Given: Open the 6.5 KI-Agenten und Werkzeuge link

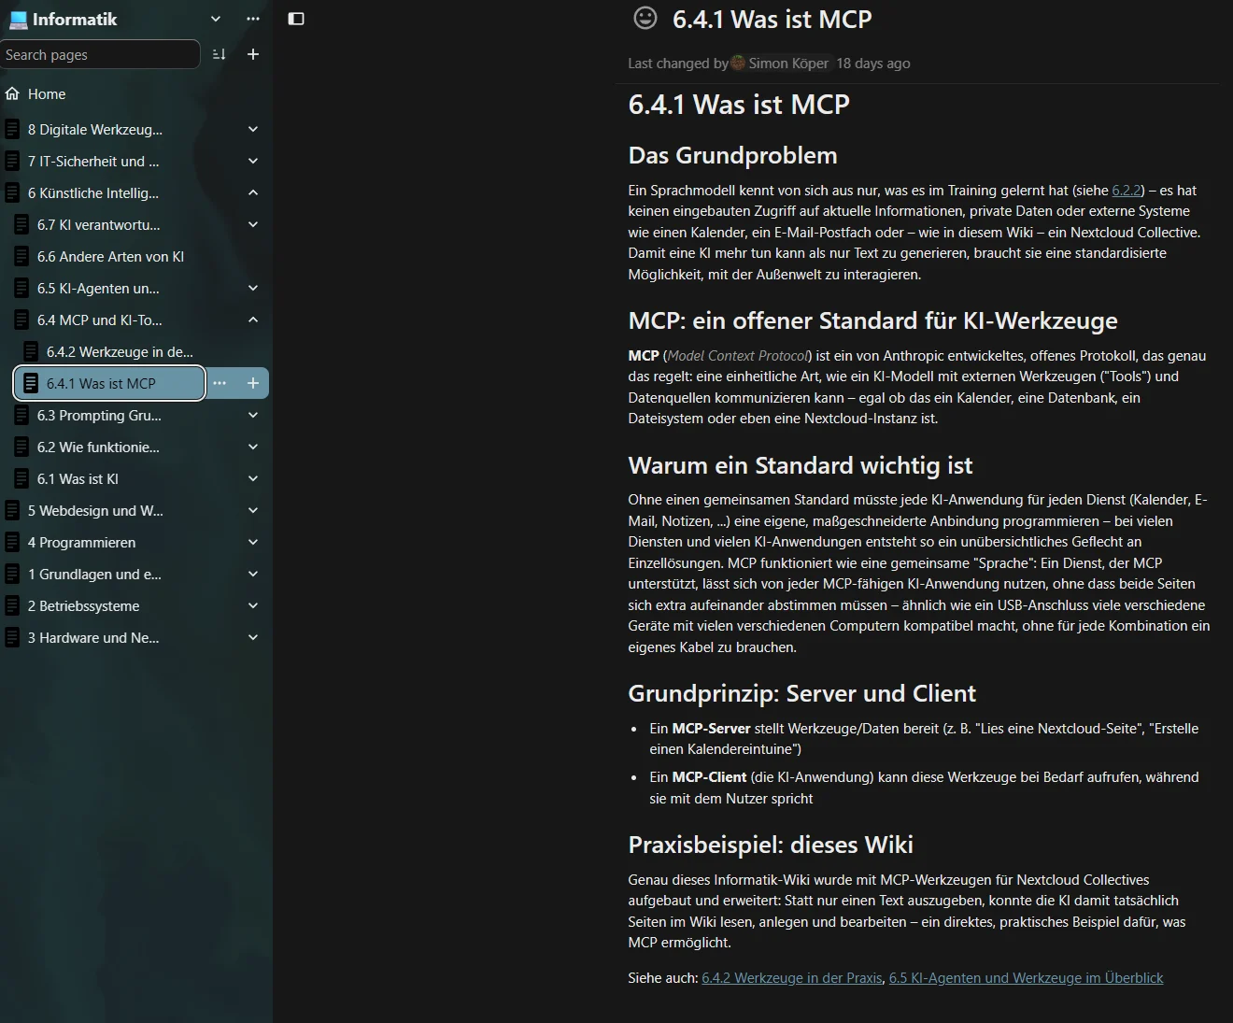Looking at the screenshot, I should [1026, 978].
